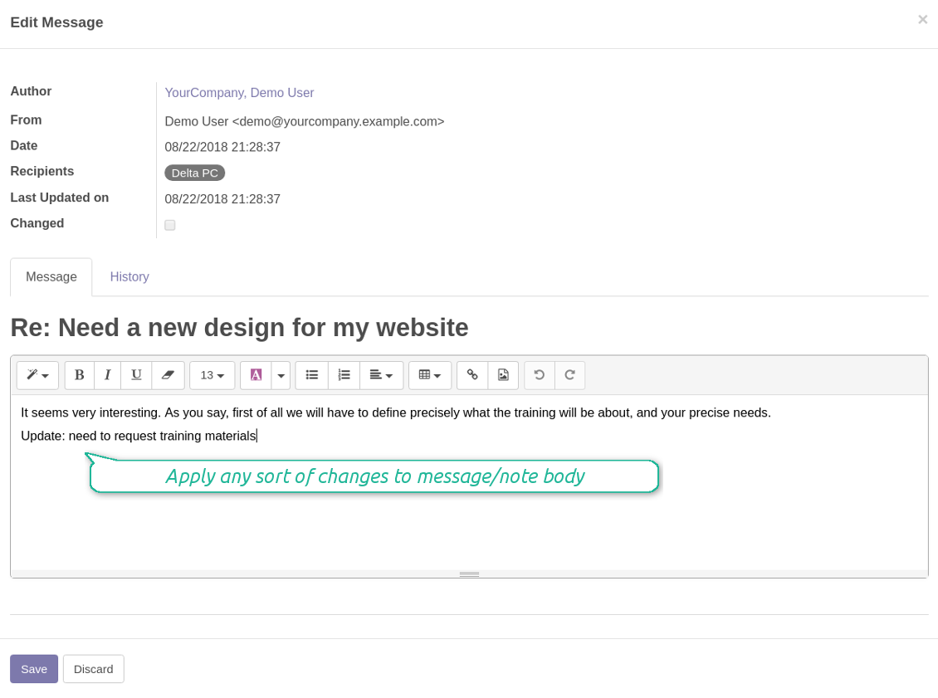Apply the purple font color swatch
The image size is (938, 698).
click(256, 375)
